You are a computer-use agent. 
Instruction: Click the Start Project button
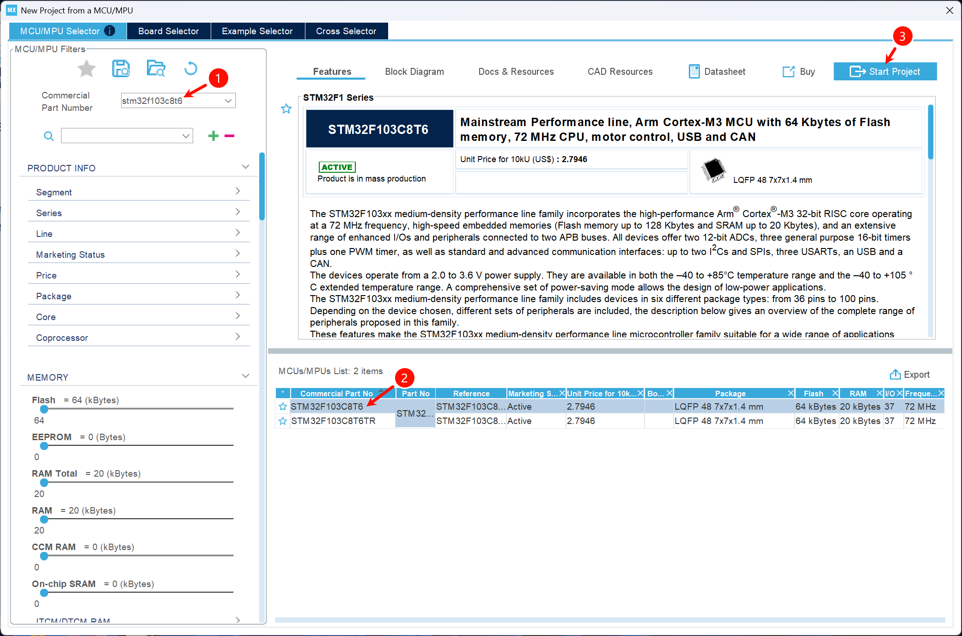point(885,72)
